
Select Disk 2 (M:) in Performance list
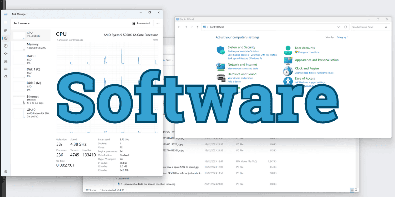31,86
